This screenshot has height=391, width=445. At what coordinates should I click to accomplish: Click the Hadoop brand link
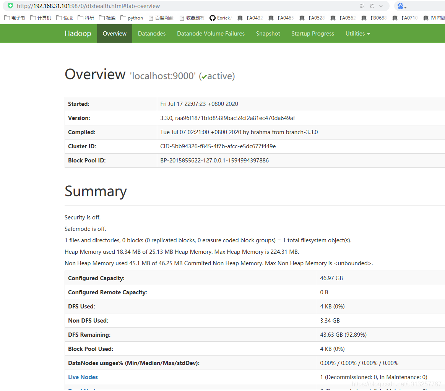(78, 34)
